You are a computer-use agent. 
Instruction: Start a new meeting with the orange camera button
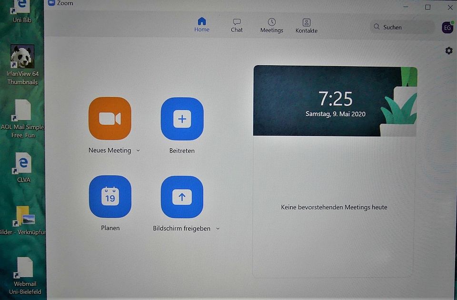[110, 118]
